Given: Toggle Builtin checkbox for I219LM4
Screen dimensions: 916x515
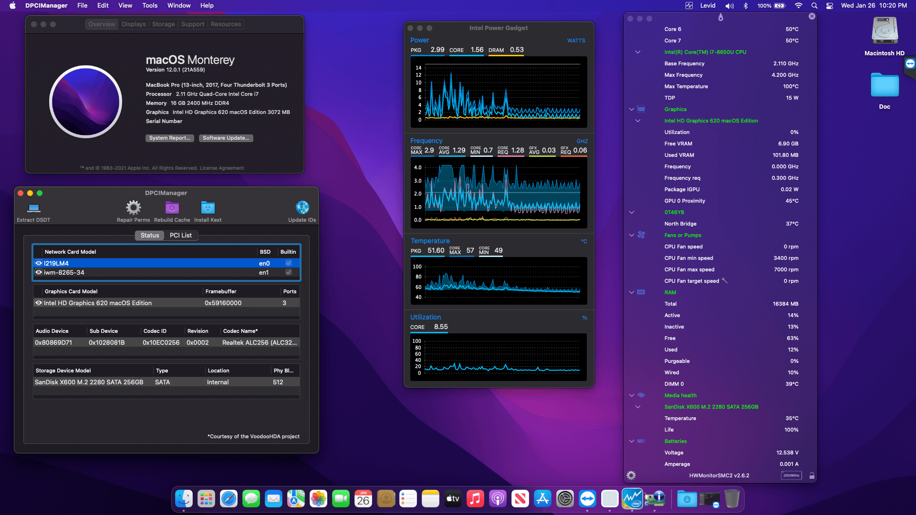Looking at the screenshot, I should coord(289,263).
